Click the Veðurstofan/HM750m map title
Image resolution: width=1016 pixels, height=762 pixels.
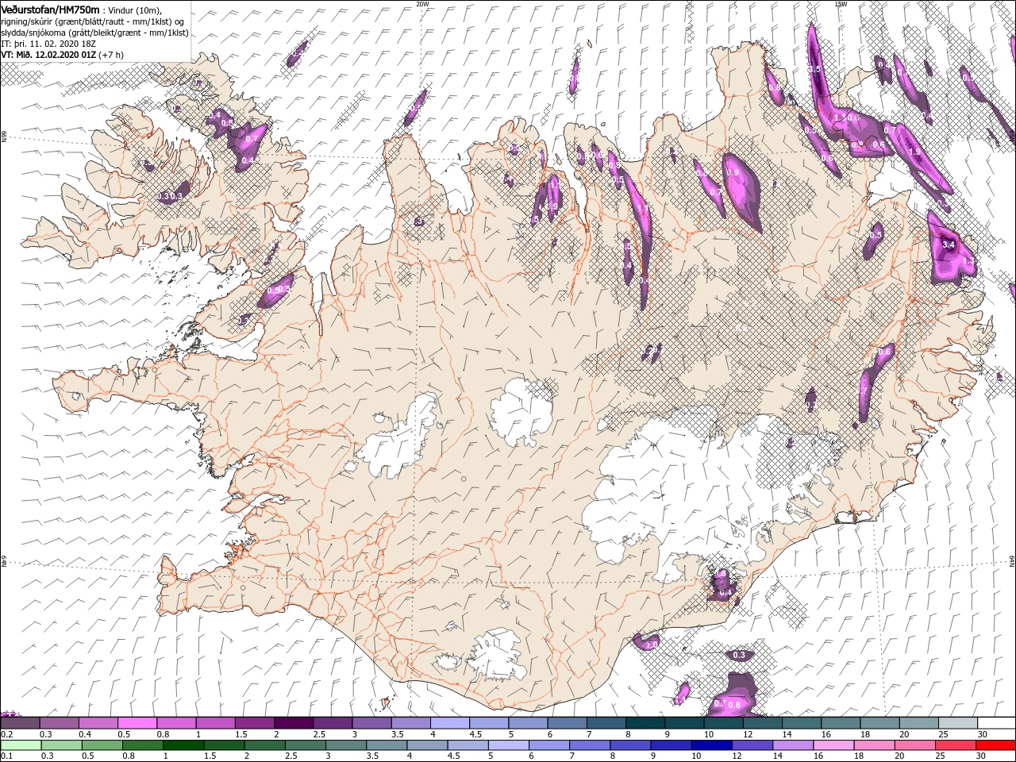50,9
